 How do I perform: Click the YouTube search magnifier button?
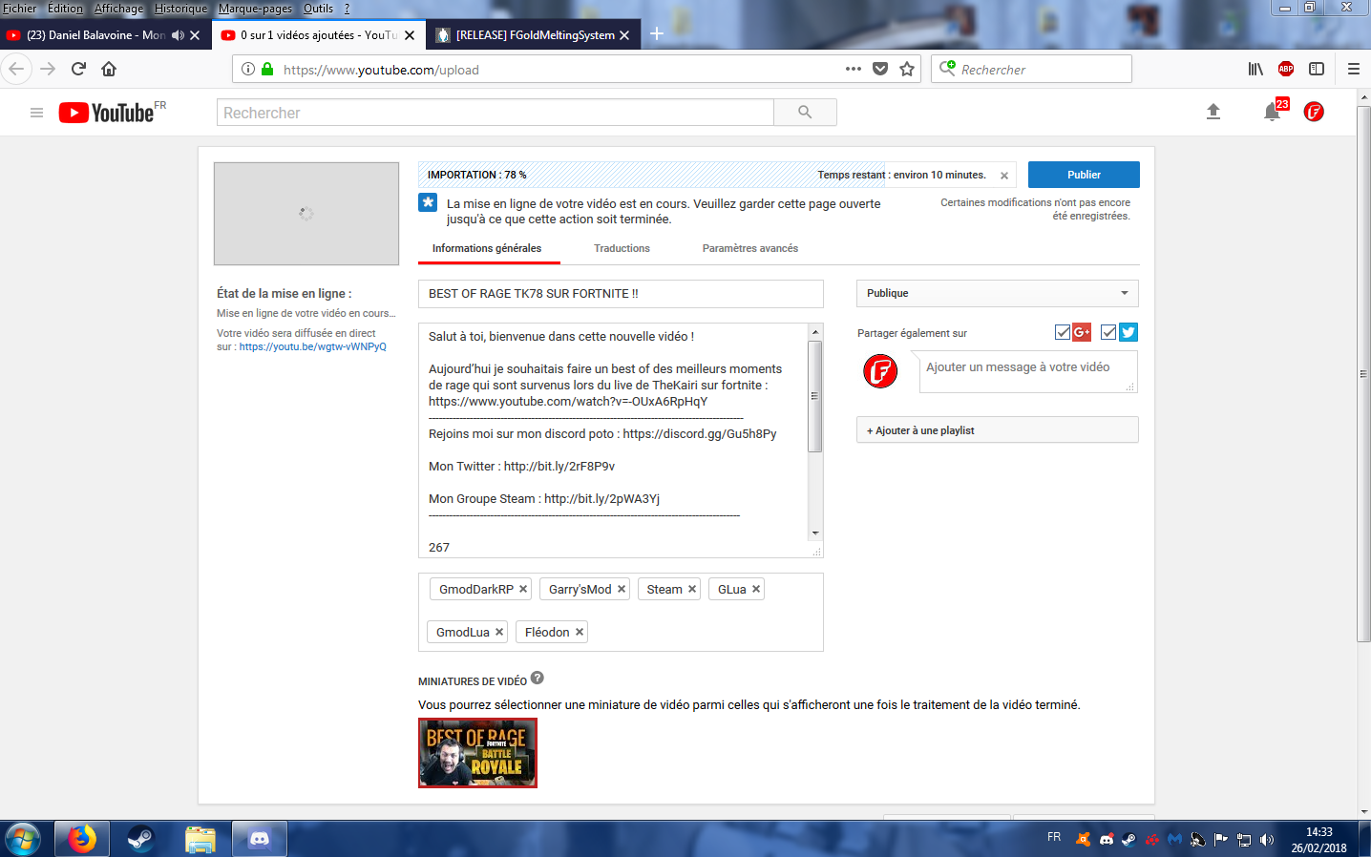click(805, 113)
